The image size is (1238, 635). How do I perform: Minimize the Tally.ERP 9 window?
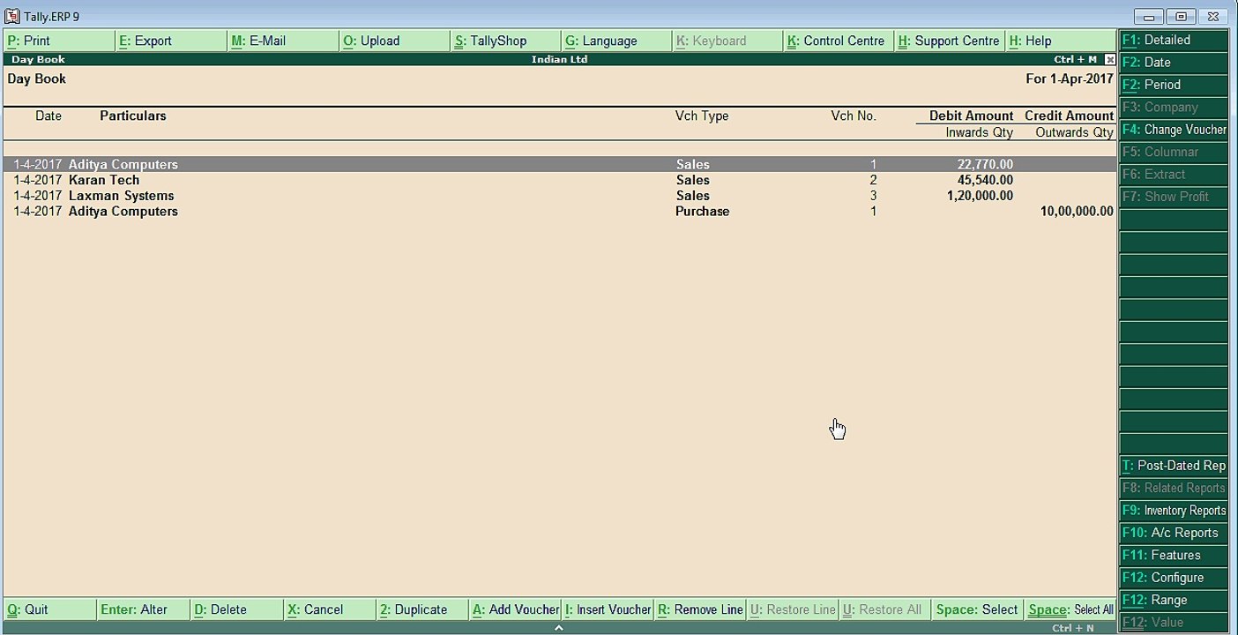pyautogui.click(x=1149, y=17)
